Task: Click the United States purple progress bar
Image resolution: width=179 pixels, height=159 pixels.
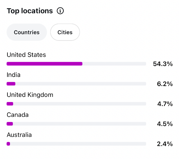Action: coord(45,64)
